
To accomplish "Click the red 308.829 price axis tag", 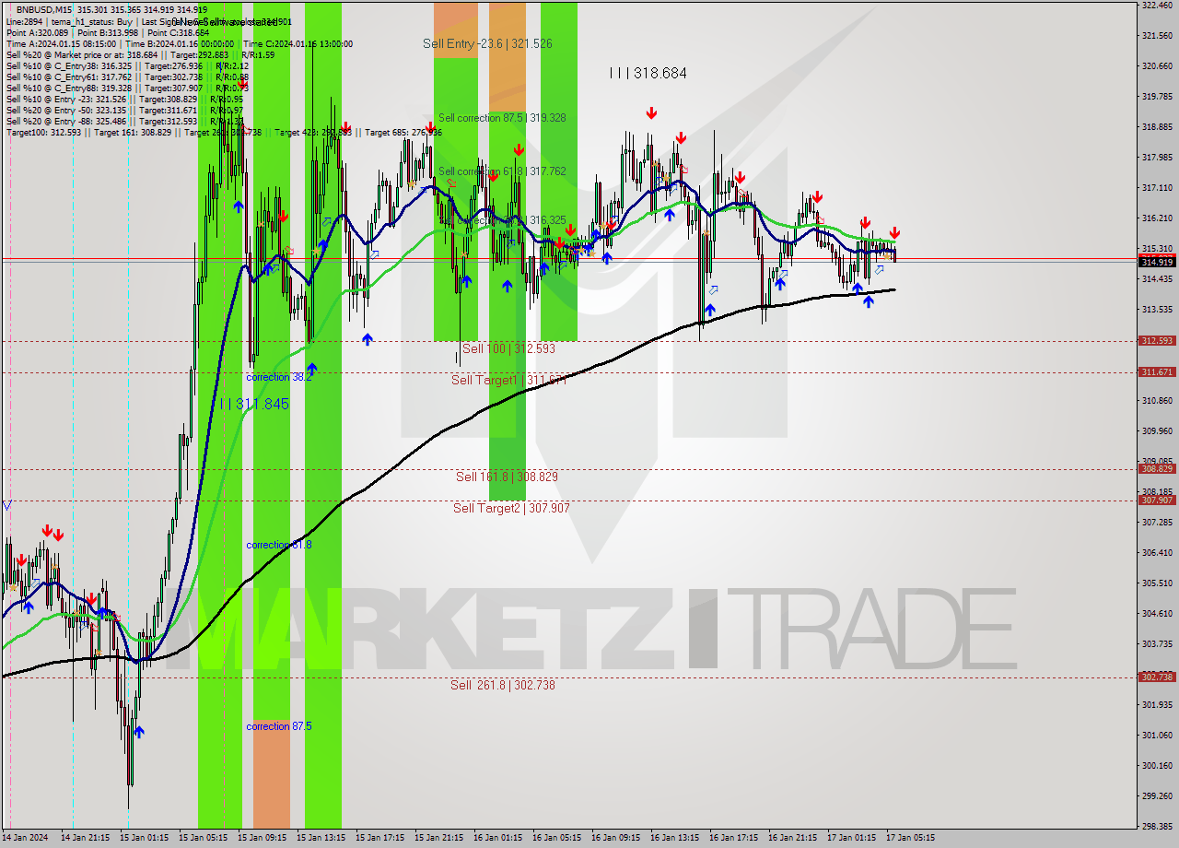I will coord(1157,469).
